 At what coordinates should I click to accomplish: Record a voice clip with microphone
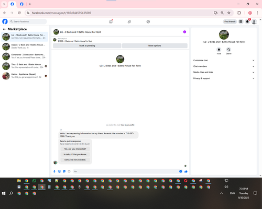54,171
